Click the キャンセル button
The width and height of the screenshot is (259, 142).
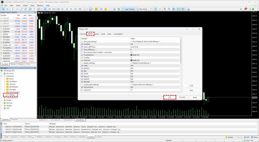(x=182, y=97)
